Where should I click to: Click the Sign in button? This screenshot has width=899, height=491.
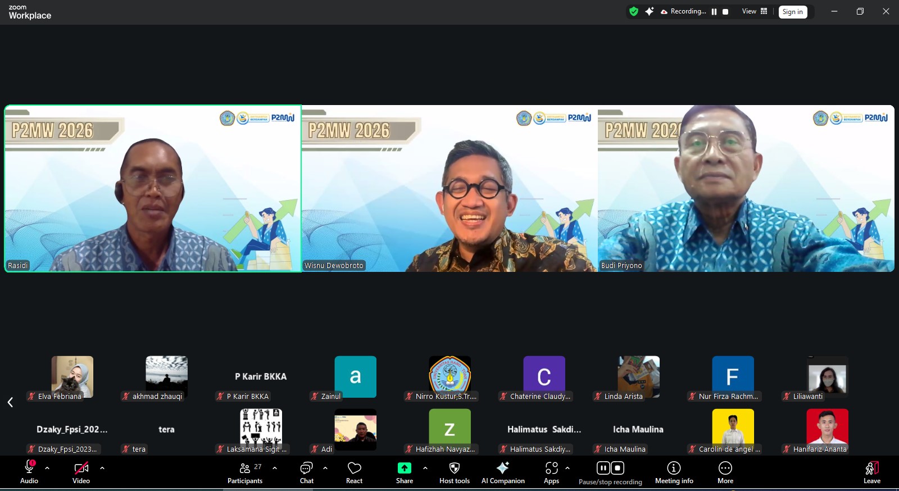(792, 12)
